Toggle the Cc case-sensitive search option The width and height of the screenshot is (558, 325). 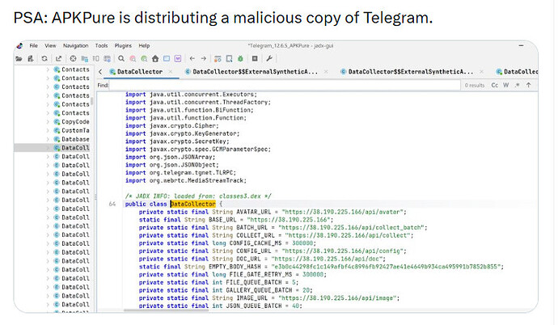coord(495,86)
